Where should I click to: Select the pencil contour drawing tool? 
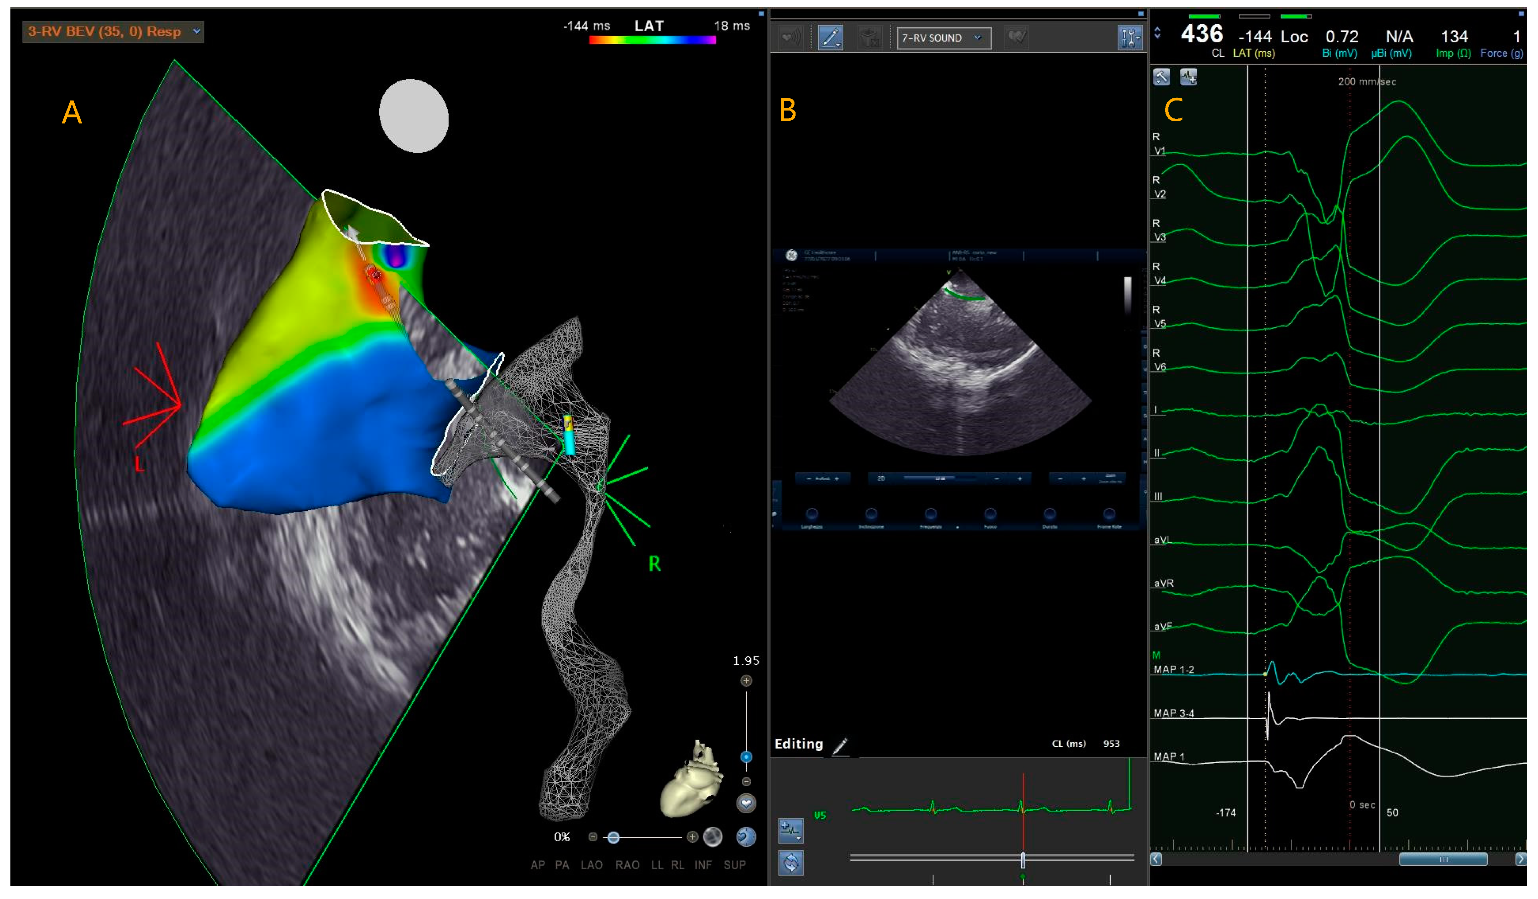click(831, 38)
